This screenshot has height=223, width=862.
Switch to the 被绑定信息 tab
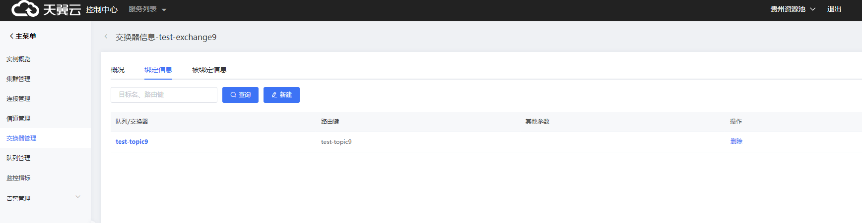click(x=209, y=70)
